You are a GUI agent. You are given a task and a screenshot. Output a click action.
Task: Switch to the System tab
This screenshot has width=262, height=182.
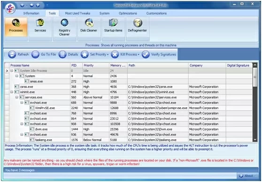(x=104, y=13)
